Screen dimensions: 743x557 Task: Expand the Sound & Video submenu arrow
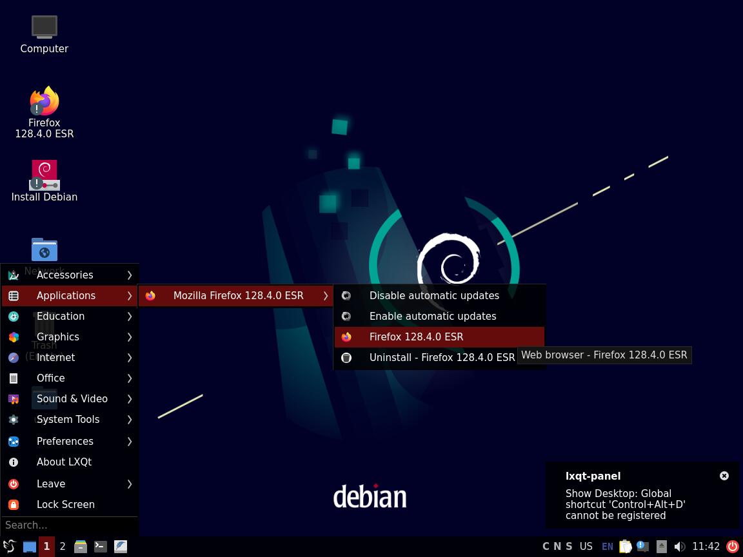[x=130, y=399]
